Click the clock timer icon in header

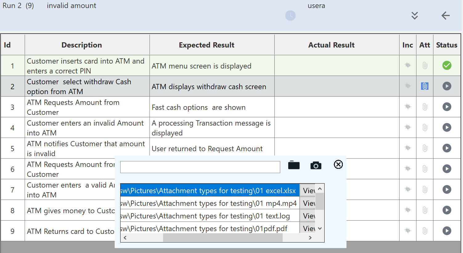[290, 15]
